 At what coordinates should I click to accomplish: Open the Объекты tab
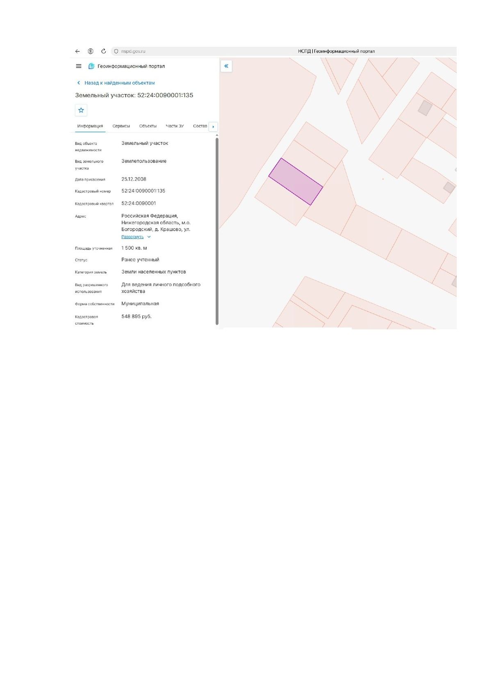click(x=148, y=126)
